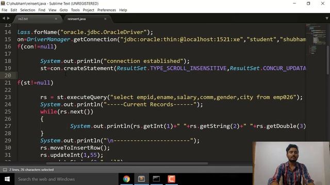Click line number 23 in the gutter
This screenshot has width=330, height=185.
point(8,97)
